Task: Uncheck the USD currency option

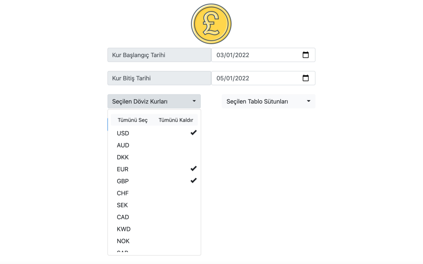Action: click(x=154, y=133)
